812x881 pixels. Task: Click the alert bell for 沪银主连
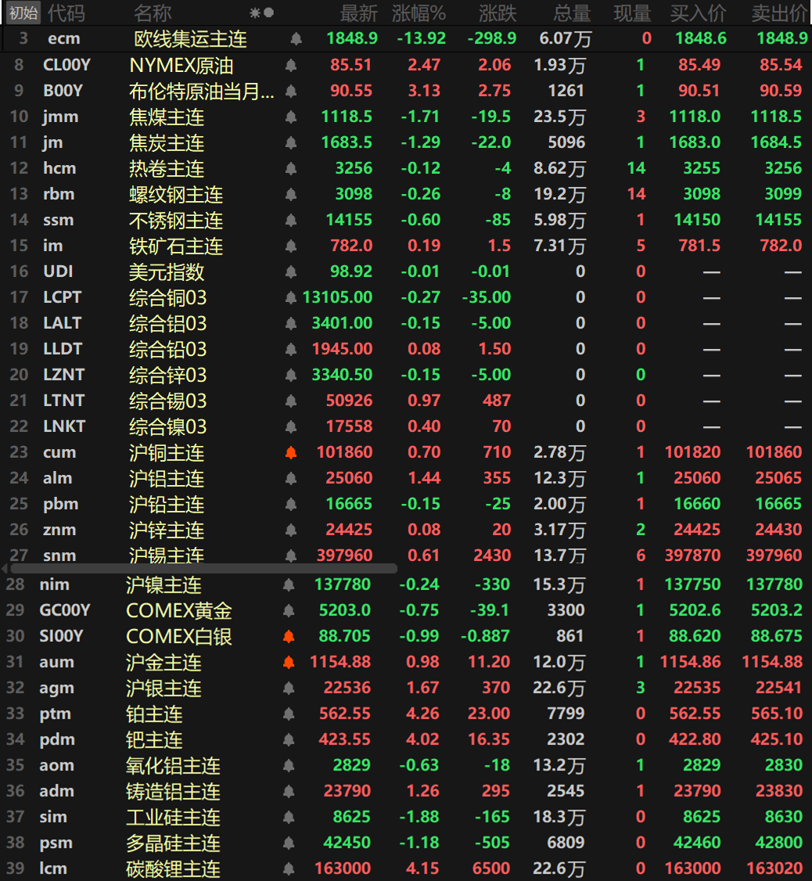[290, 687]
